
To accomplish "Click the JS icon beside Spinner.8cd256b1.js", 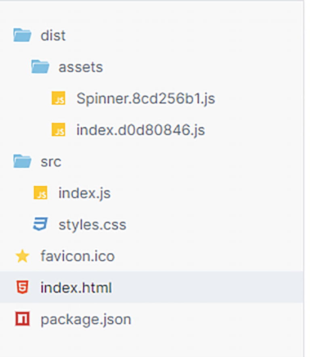I will click(59, 98).
